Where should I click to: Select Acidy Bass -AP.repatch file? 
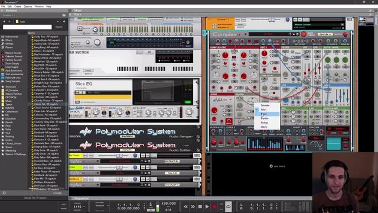tap(46, 37)
